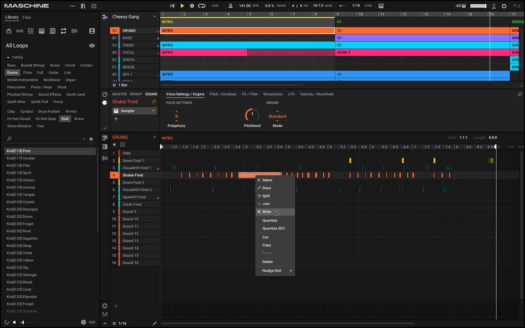Toggle the All Loops eye visibility icon
The width and height of the screenshot is (525, 328).
tap(92, 45)
